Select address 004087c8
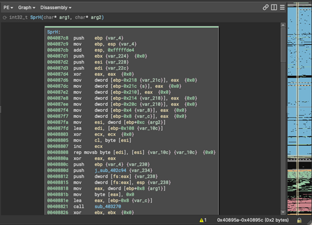This screenshot has height=225, width=312. click(x=58, y=38)
